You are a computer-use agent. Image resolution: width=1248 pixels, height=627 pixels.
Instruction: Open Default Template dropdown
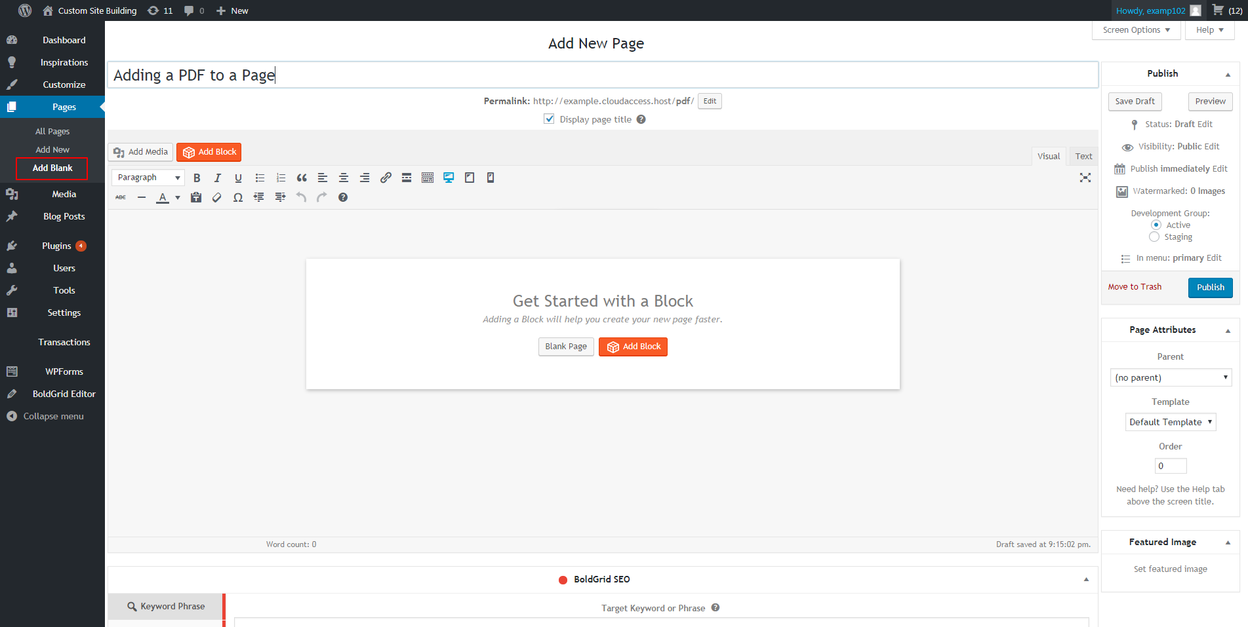coord(1171,422)
